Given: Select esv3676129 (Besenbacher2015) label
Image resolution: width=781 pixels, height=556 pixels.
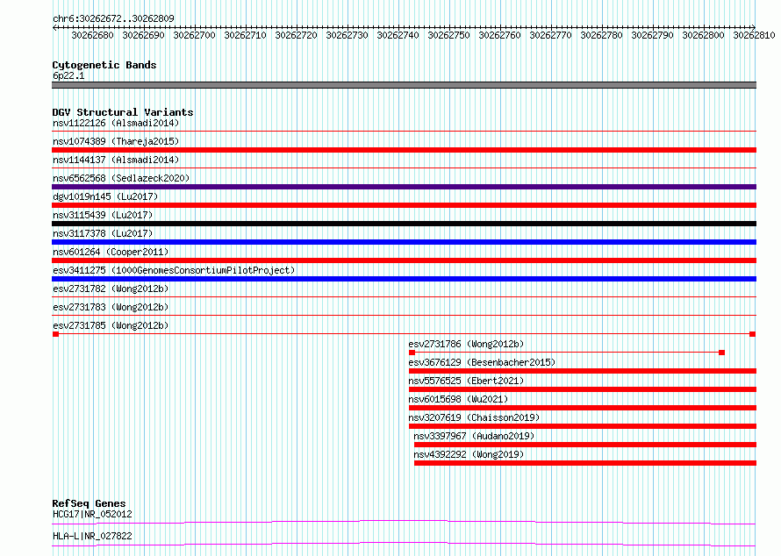Looking at the screenshot, I should coord(482,362).
